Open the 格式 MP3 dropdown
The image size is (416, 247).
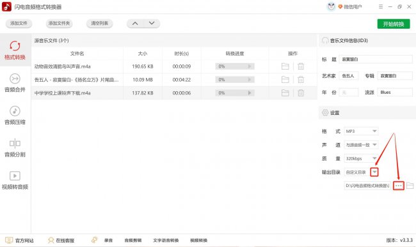coord(361,131)
